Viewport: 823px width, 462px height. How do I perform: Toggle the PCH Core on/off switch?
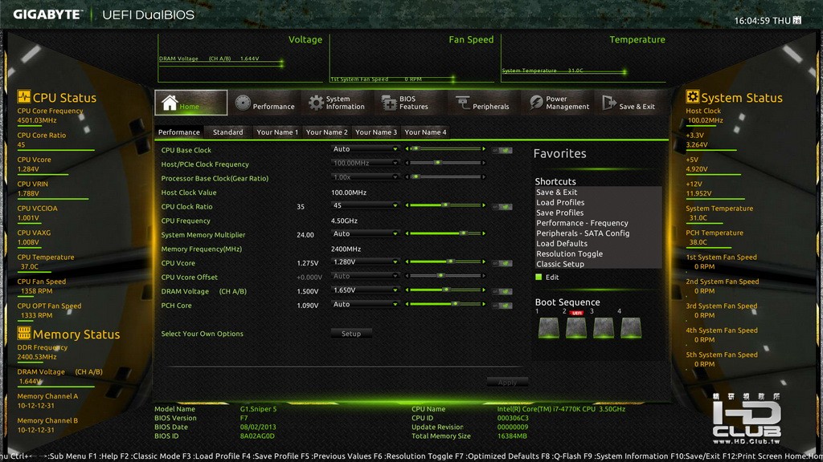coord(502,306)
